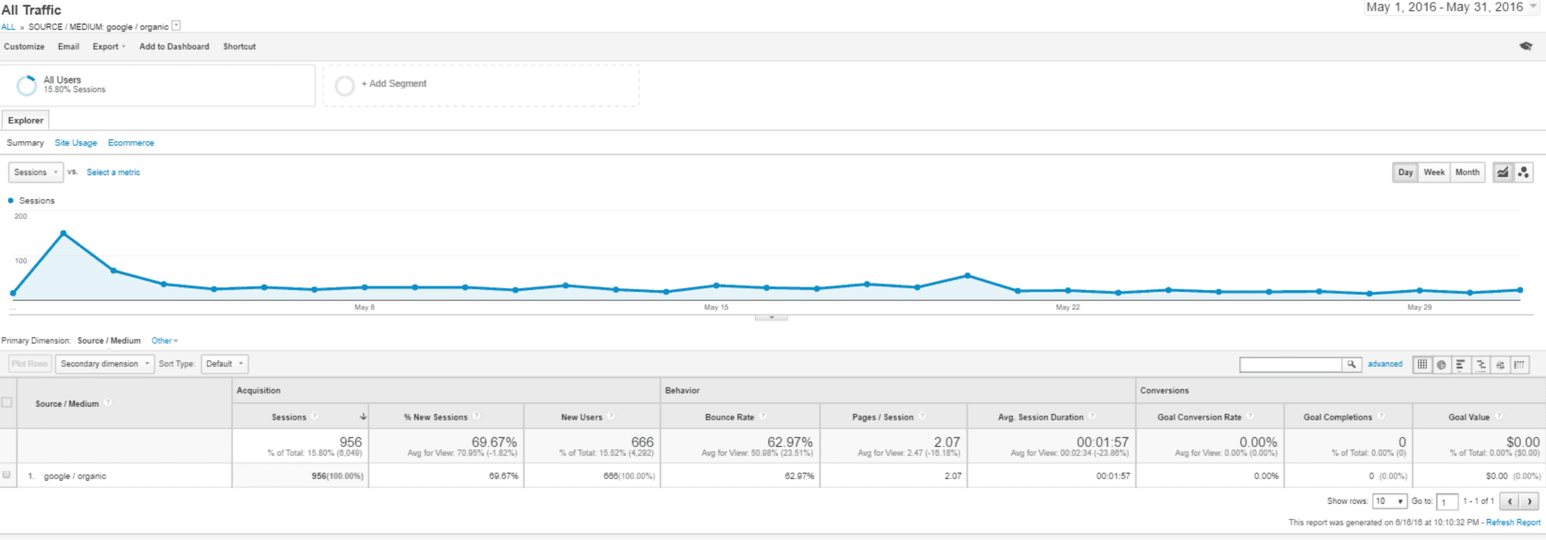This screenshot has width=1546, height=540.
Task: Set graph interval to Day
Action: point(1405,172)
